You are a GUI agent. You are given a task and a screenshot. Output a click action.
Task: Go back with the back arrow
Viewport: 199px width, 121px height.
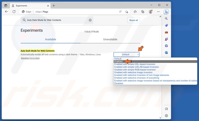click(6, 12)
